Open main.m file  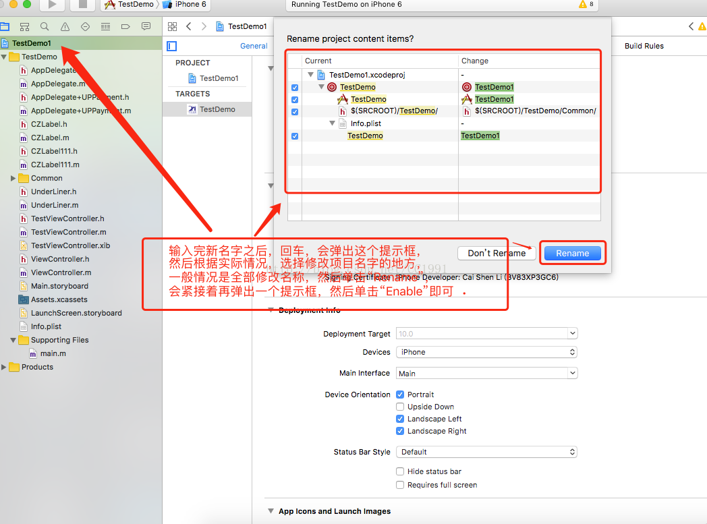point(53,354)
